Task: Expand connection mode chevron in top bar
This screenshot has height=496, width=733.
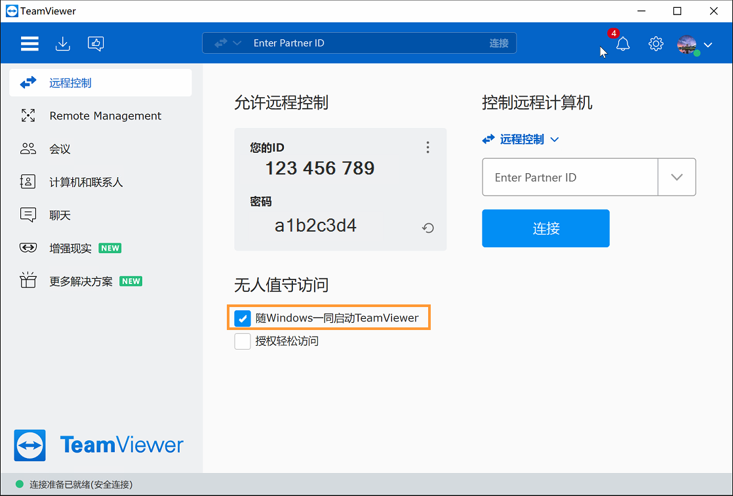Action: pyautogui.click(x=237, y=43)
